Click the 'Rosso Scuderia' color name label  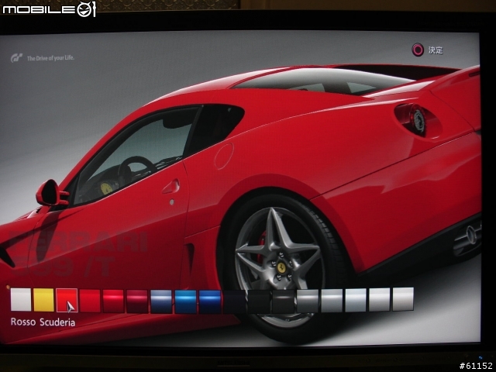43,322
